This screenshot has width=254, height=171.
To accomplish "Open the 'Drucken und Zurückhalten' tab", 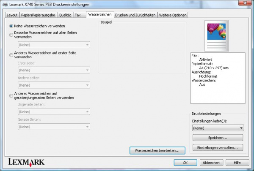I will [x=135, y=15].
